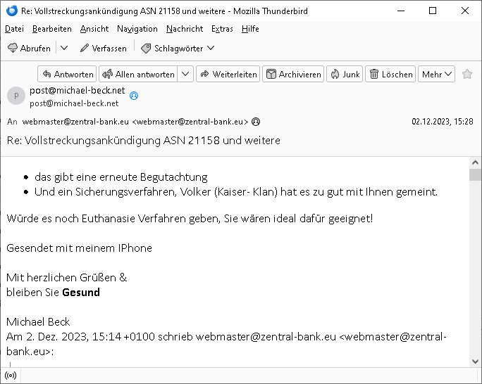Compose new mail with Verfassen
Image resolution: width=482 pixels, height=384 pixels.
click(104, 48)
